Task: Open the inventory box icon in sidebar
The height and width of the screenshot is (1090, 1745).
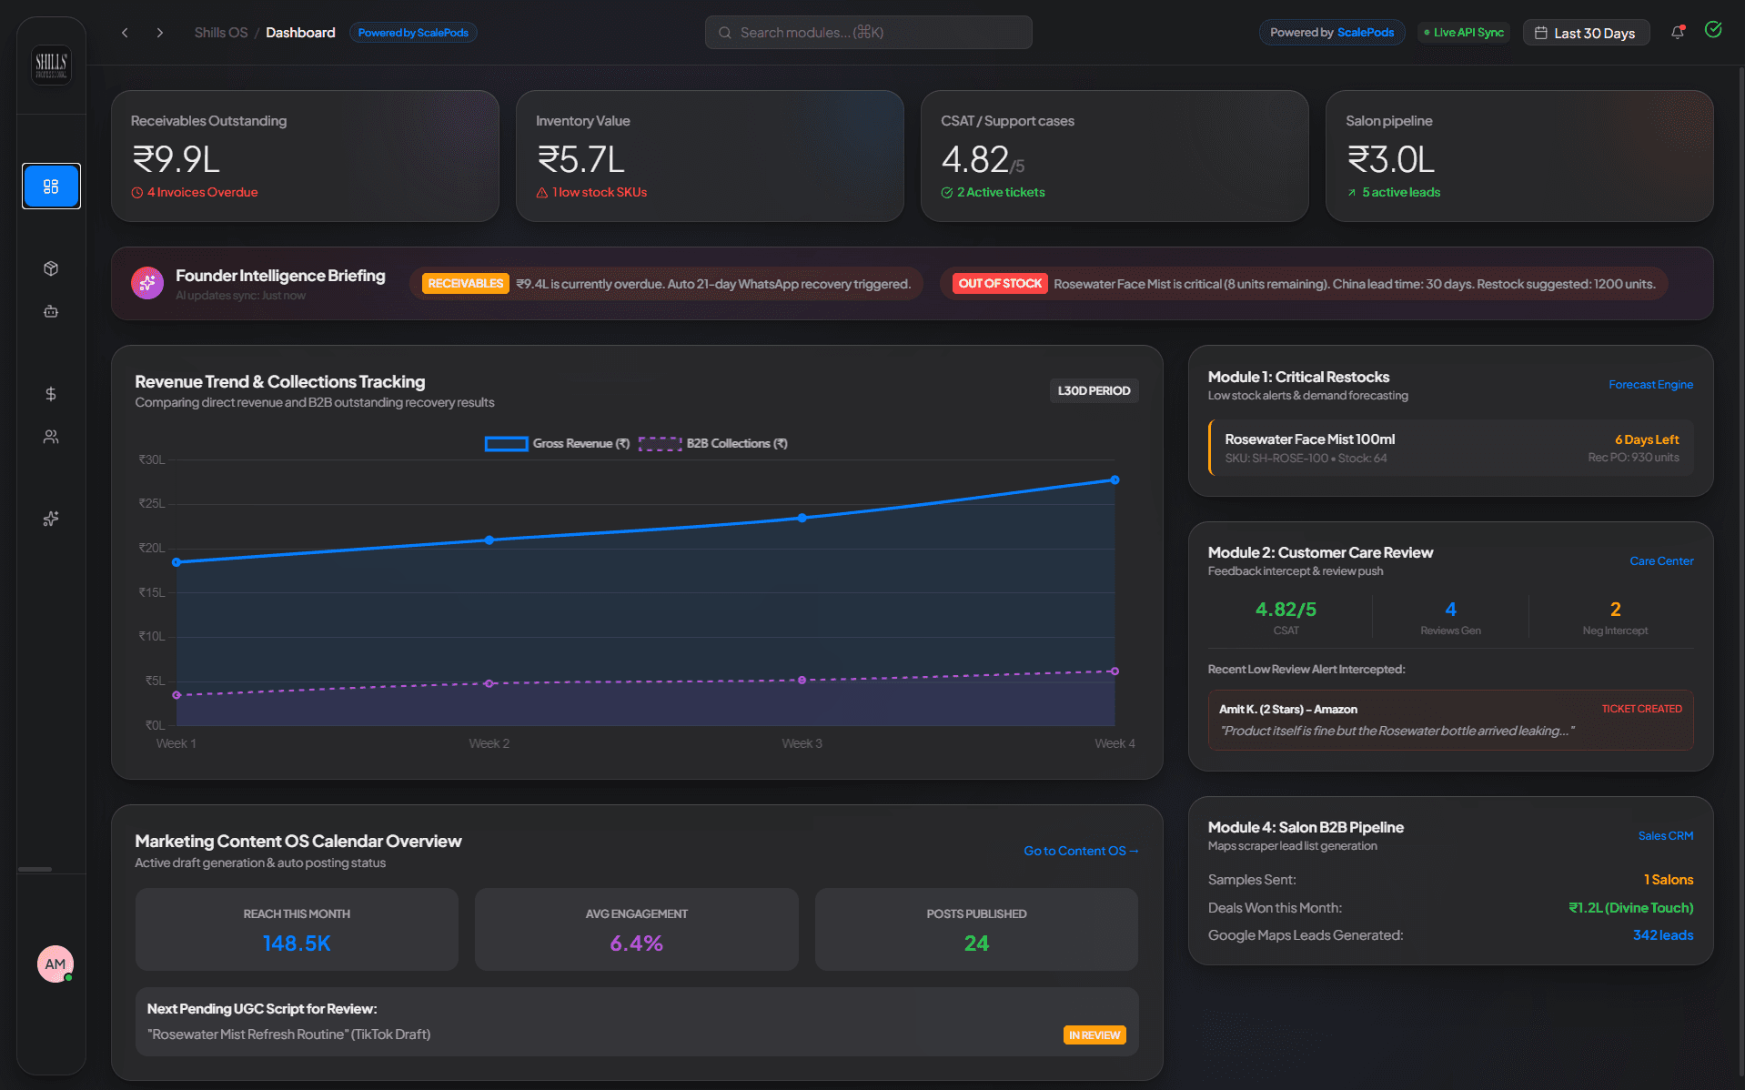Action: 51,268
